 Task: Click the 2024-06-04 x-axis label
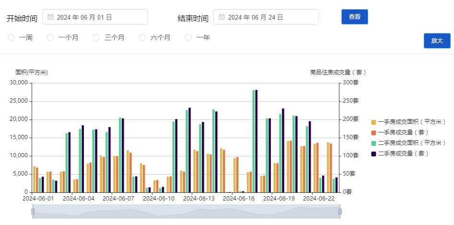click(79, 199)
